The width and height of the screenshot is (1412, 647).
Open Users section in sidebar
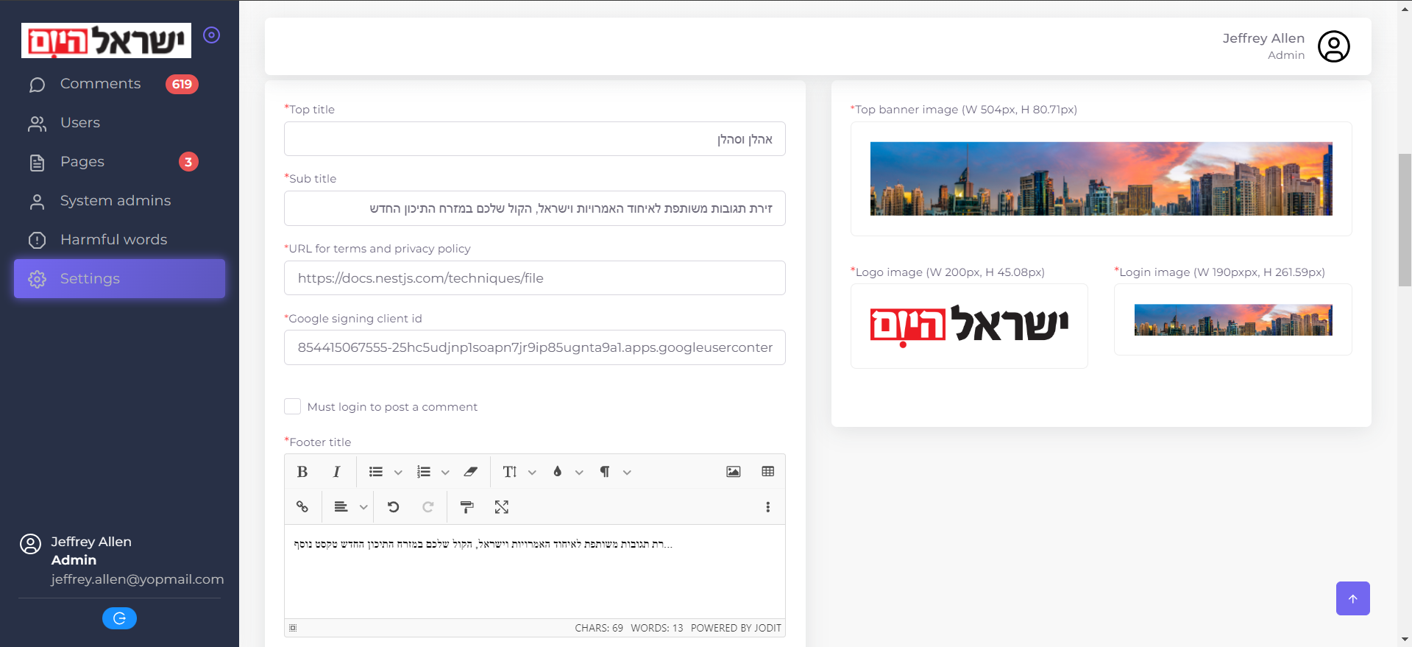coord(119,123)
